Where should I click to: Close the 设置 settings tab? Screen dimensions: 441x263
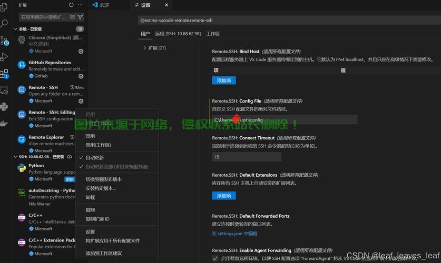(x=166, y=5)
